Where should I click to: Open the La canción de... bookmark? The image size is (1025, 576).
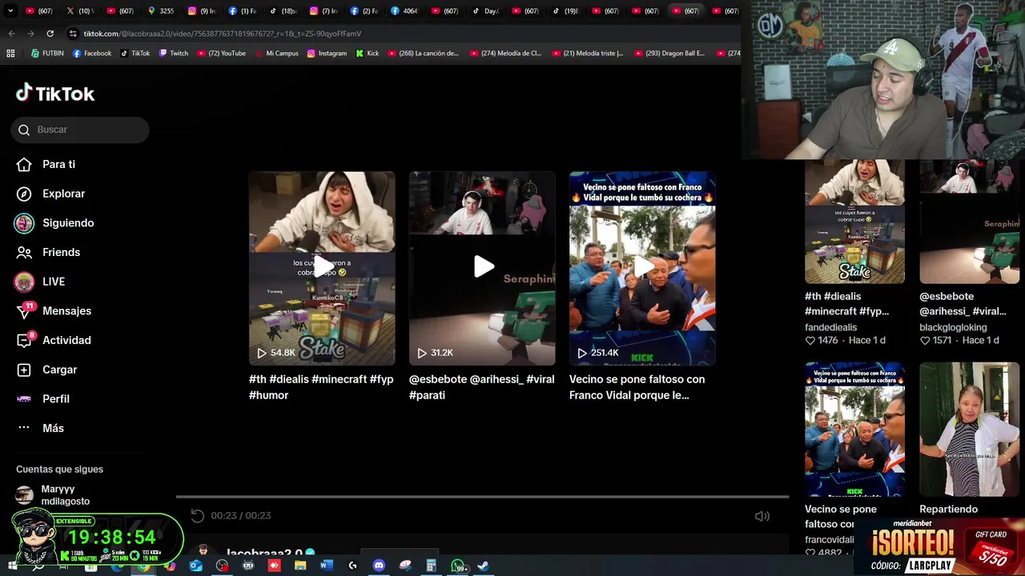pos(423,54)
